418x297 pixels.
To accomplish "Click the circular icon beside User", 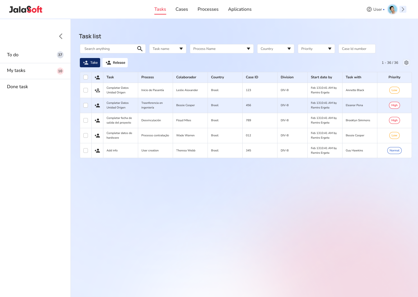I will [x=369, y=9].
